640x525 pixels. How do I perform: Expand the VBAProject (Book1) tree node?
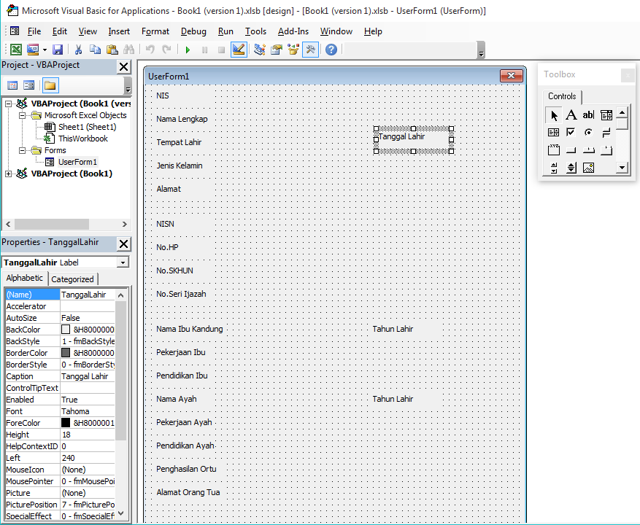(x=10, y=174)
